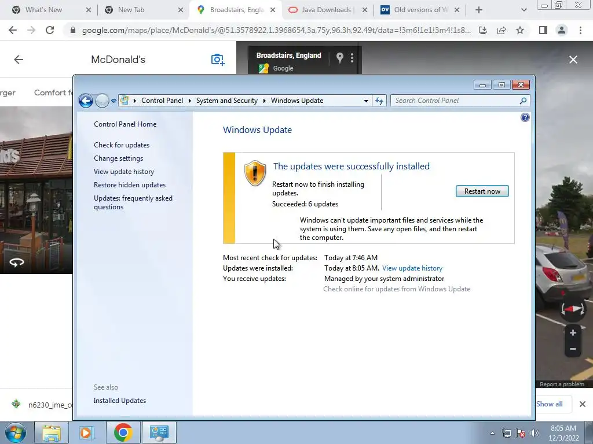Bookmark page with star icon
Screen dimensions: 593x444
coord(520,30)
